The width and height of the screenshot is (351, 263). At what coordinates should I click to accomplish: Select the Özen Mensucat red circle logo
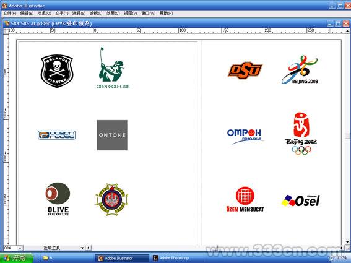pyautogui.click(x=245, y=199)
